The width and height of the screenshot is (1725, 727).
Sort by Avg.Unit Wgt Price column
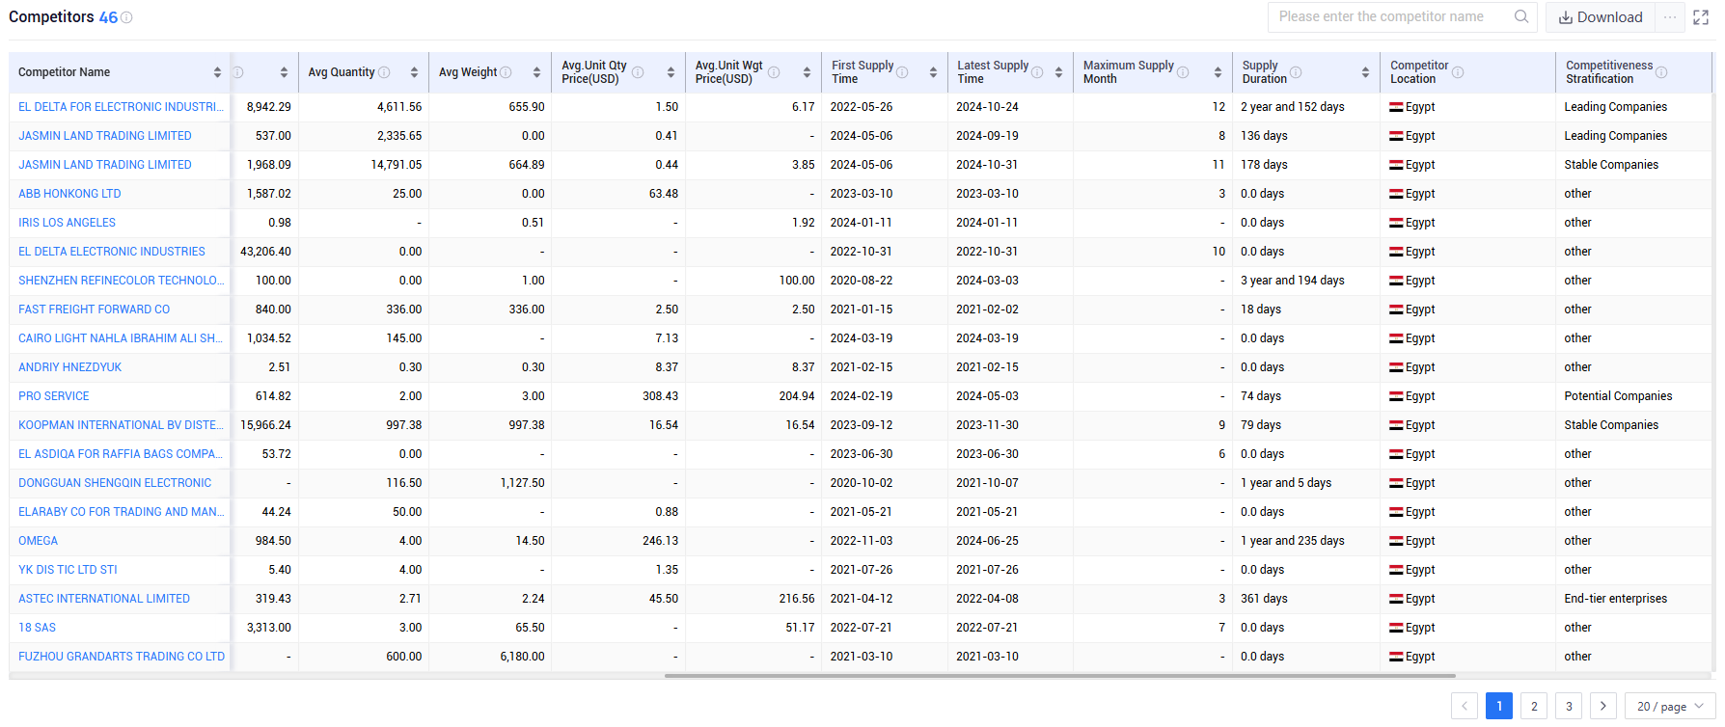(807, 72)
